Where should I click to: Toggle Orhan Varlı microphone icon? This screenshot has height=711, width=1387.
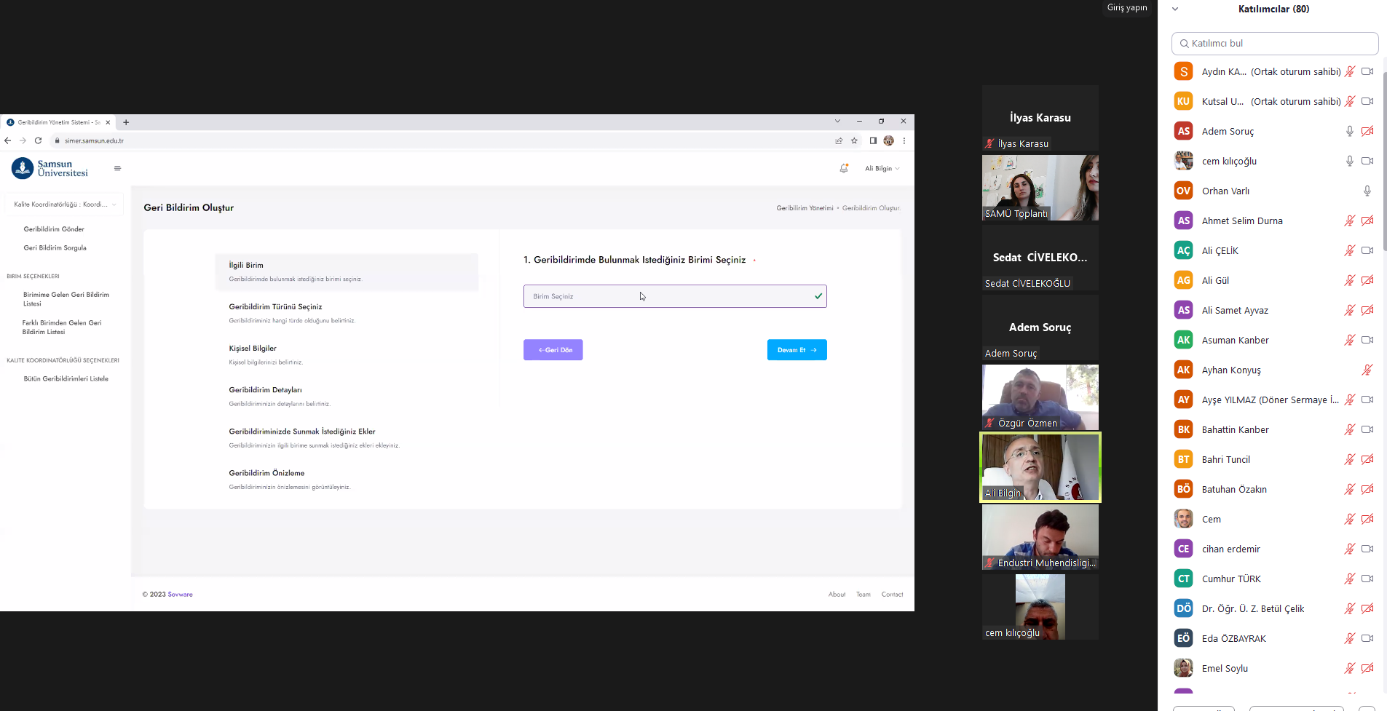(1367, 191)
